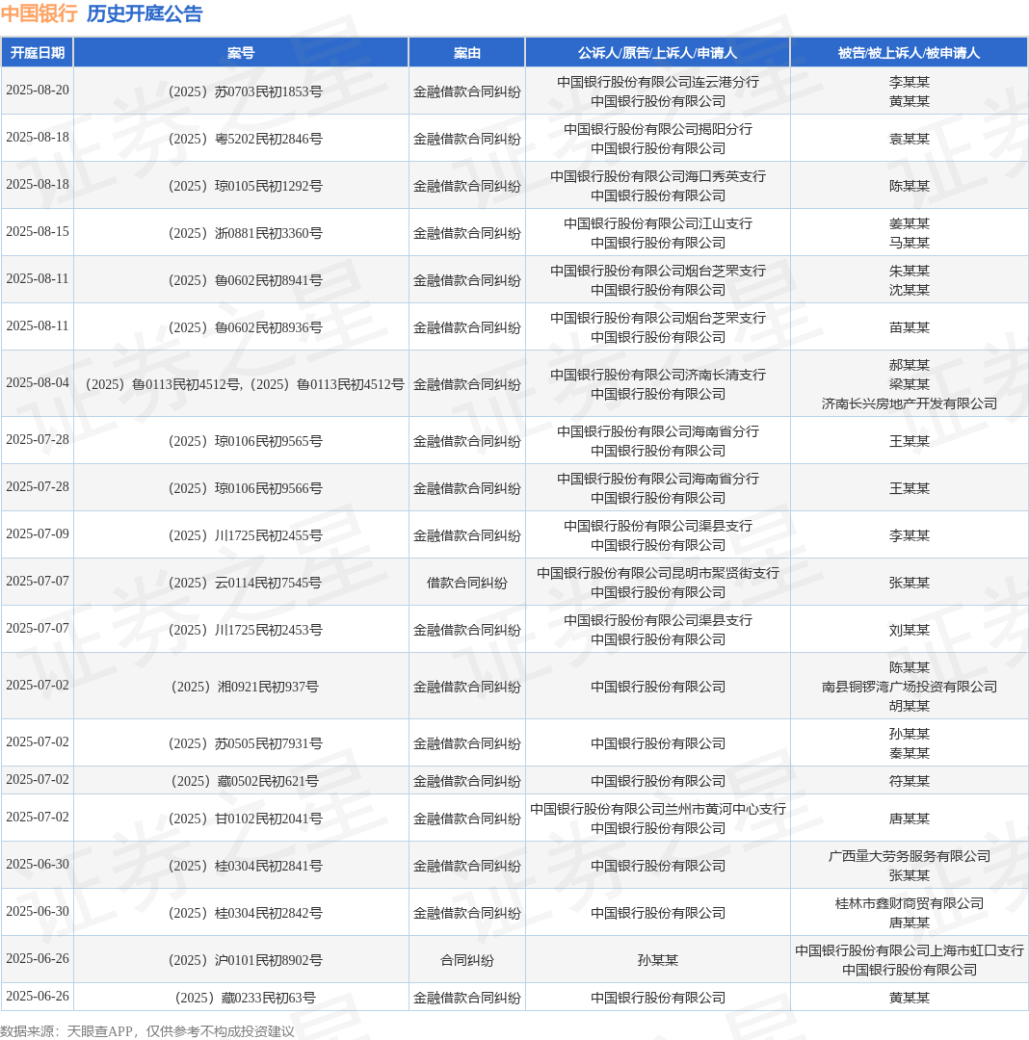Click defendant 陈某某 in the 琼0105 row

point(909,186)
